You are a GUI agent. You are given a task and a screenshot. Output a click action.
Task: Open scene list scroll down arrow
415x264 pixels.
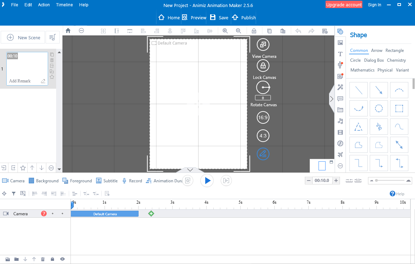(x=59, y=169)
